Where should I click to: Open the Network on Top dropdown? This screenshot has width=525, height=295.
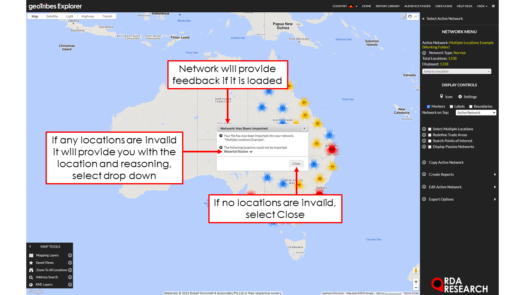476,113
